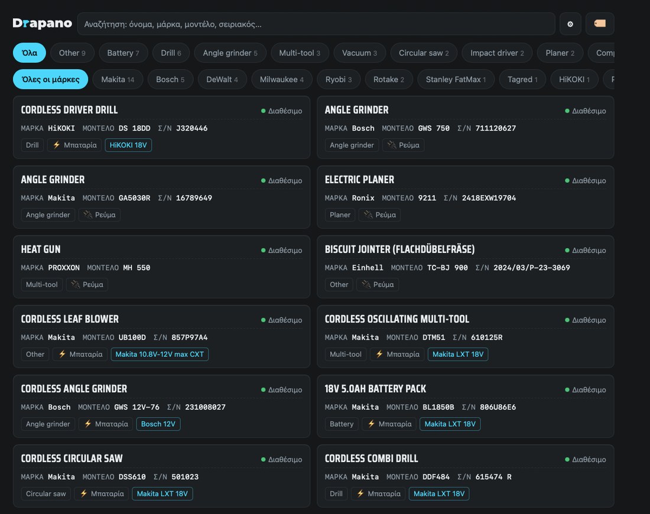Open the Electric Planer card title
This screenshot has height=514, width=650.
[x=359, y=180]
